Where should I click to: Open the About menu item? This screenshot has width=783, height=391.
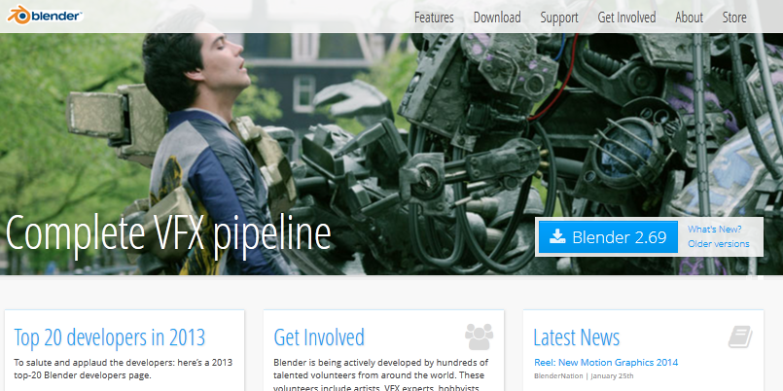point(689,18)
